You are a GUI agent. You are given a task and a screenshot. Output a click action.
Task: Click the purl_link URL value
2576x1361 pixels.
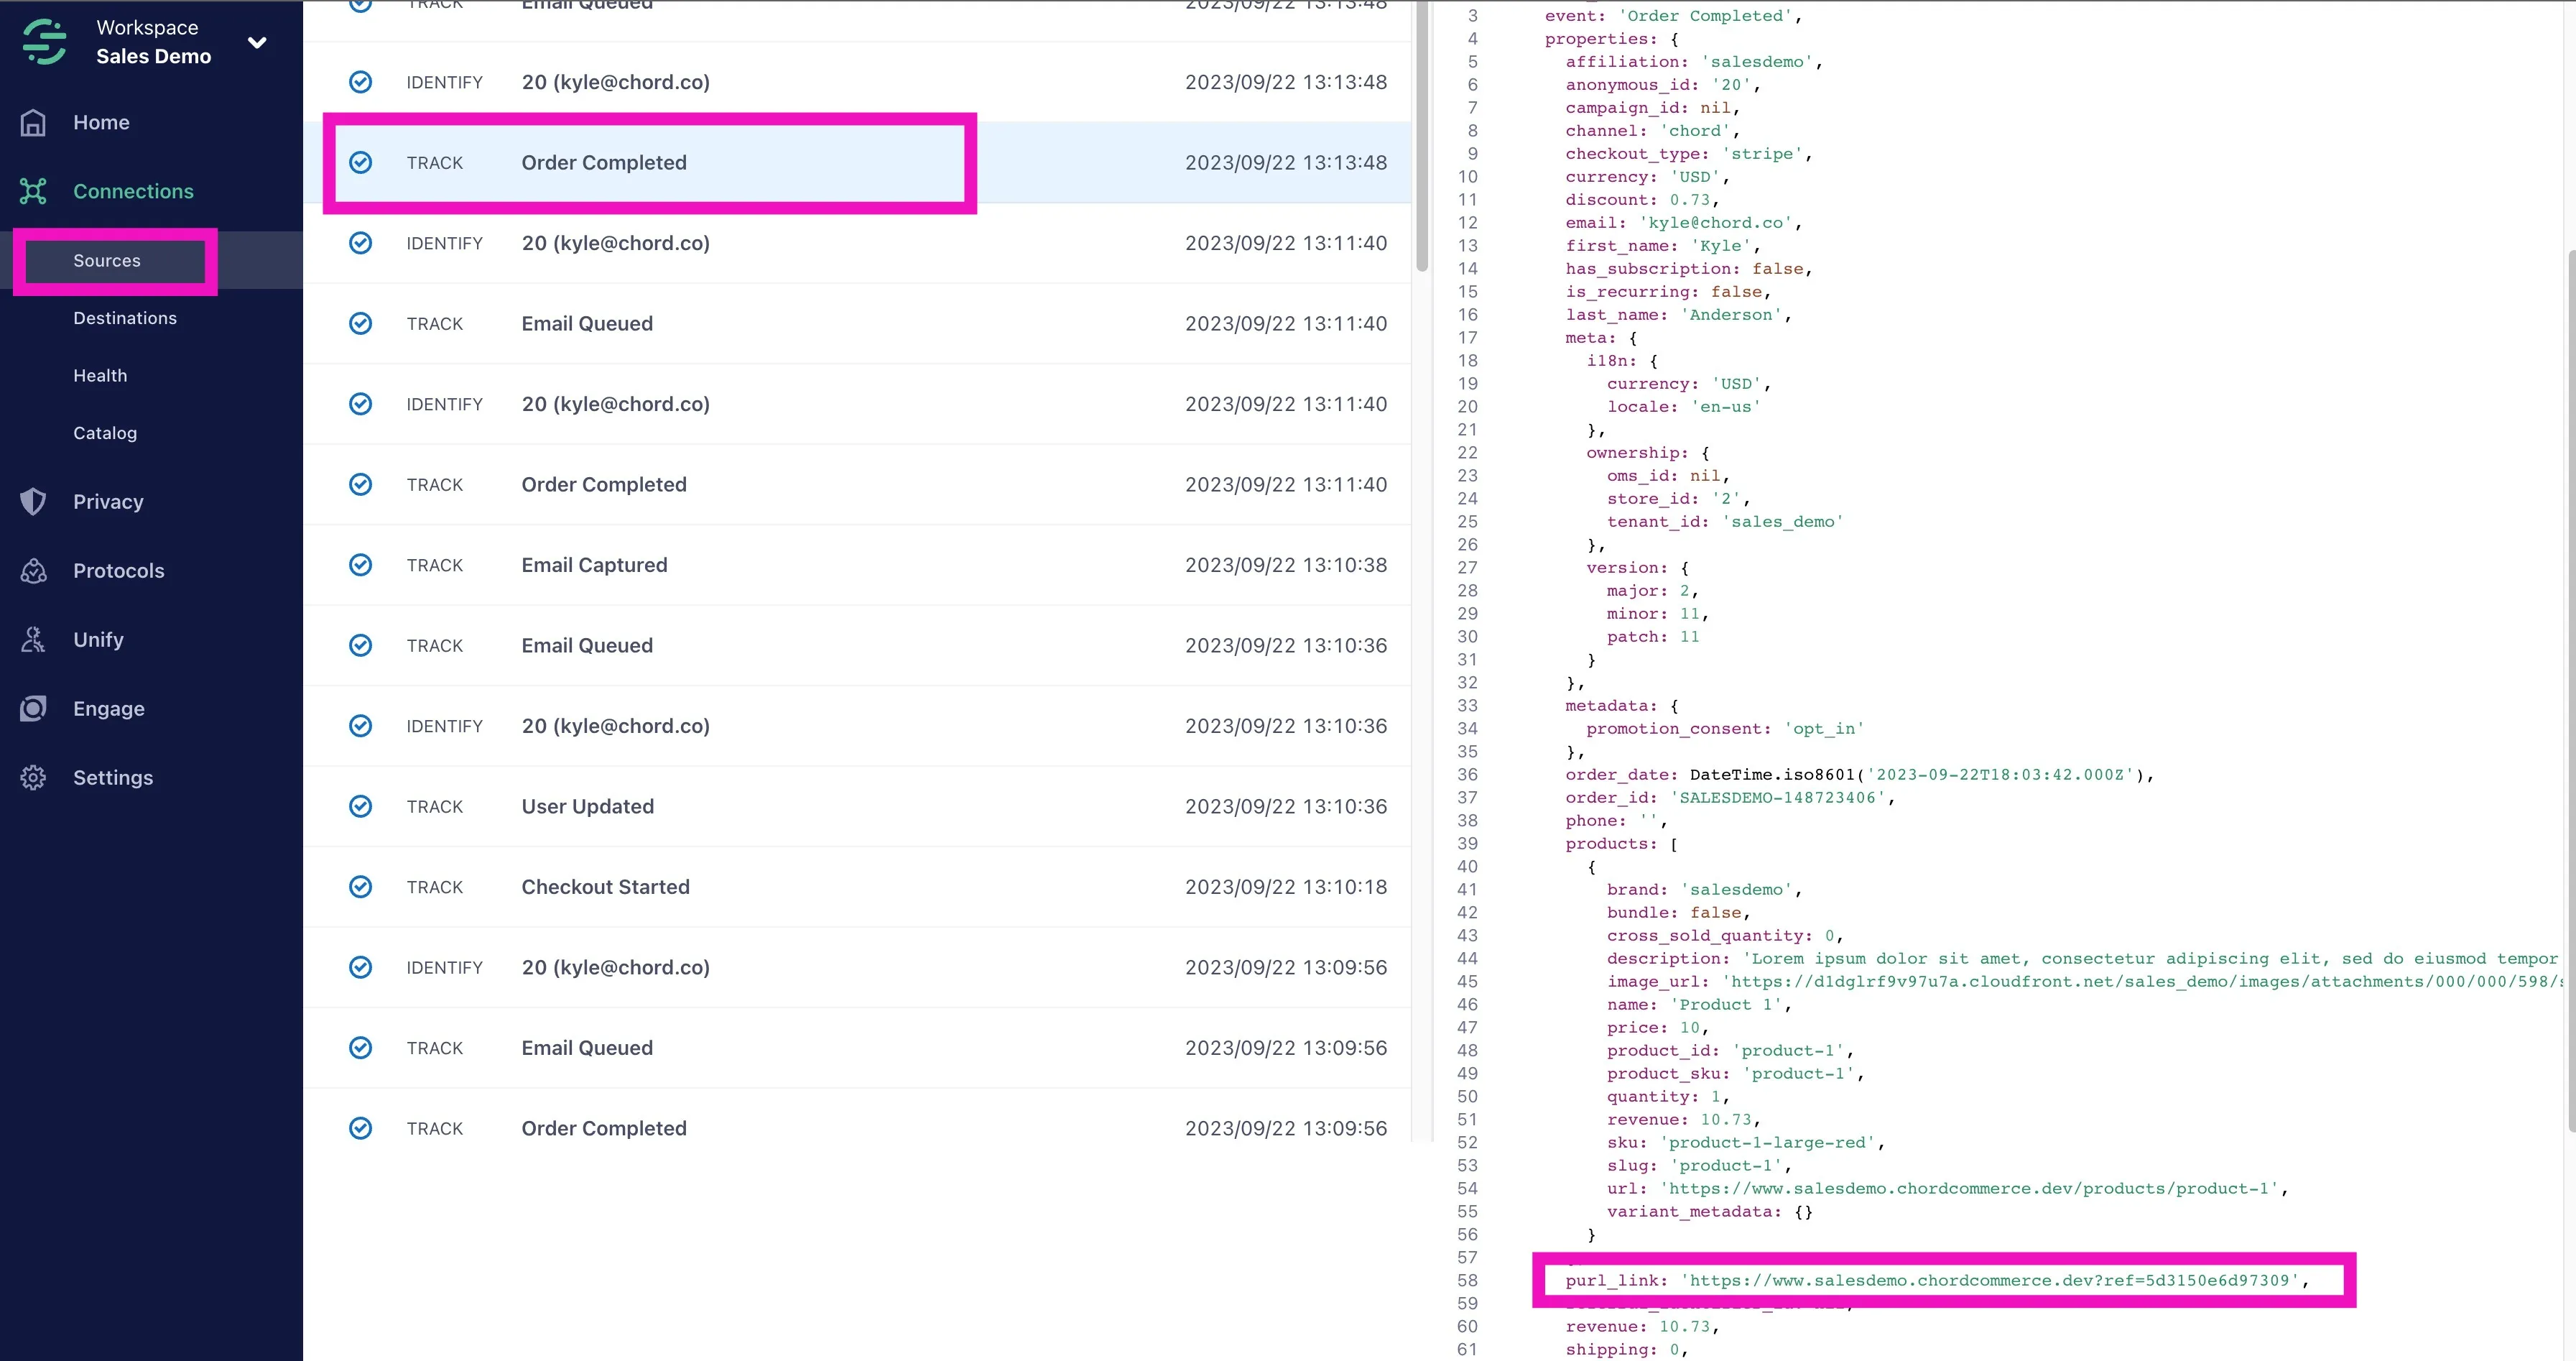tap(1990, 1280)
